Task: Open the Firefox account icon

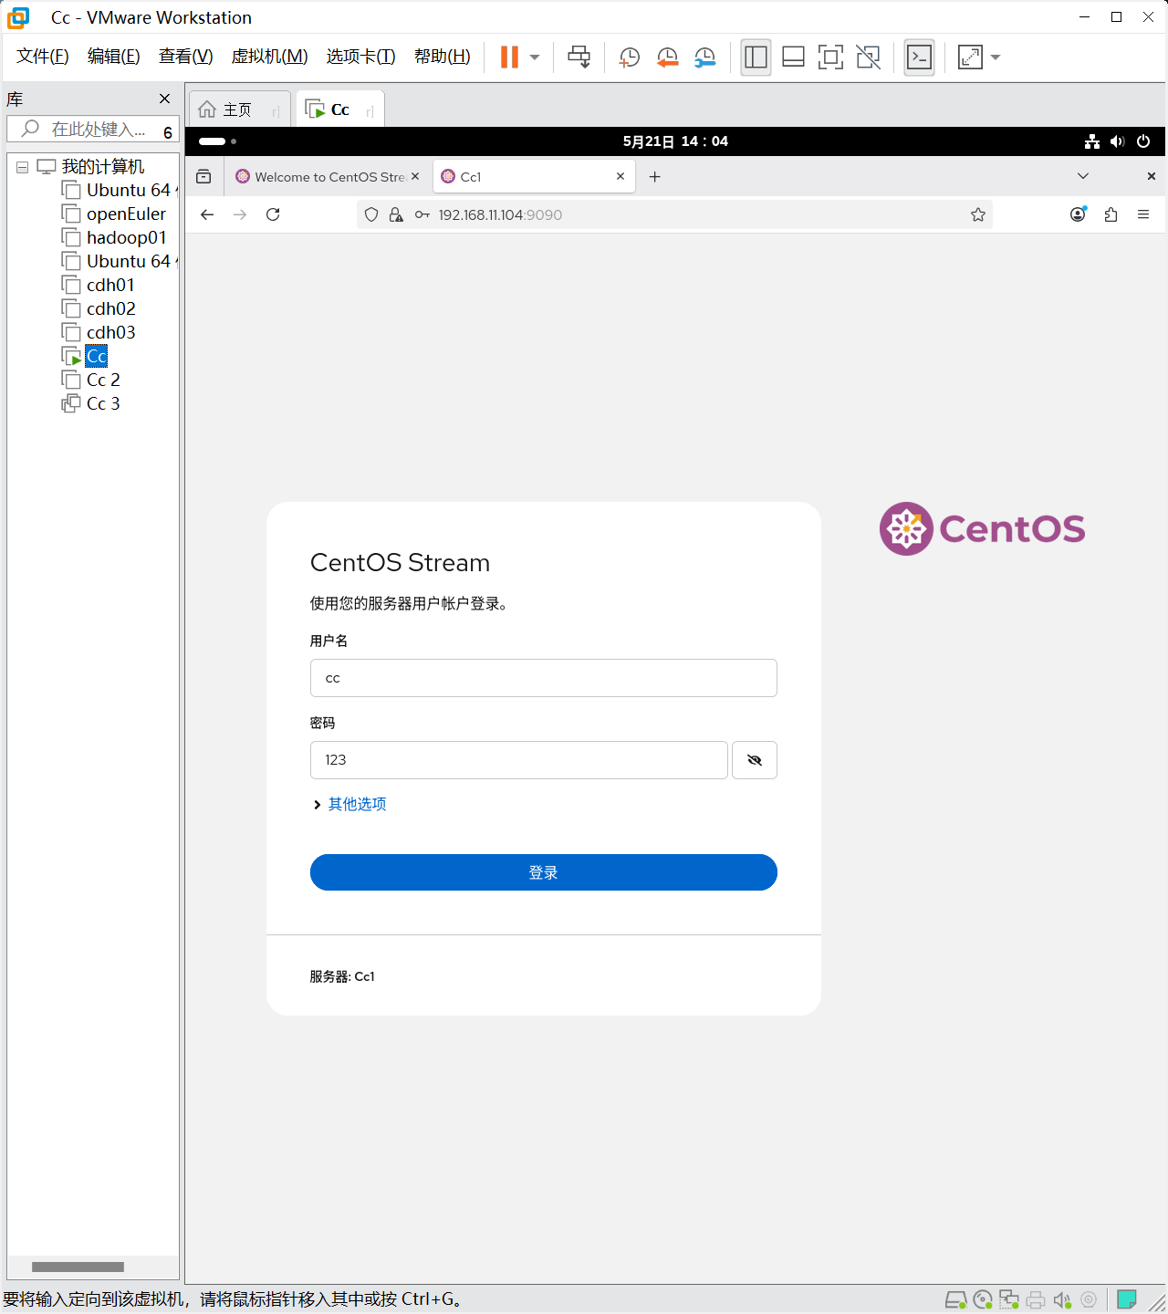Action: click(1079, 214)
